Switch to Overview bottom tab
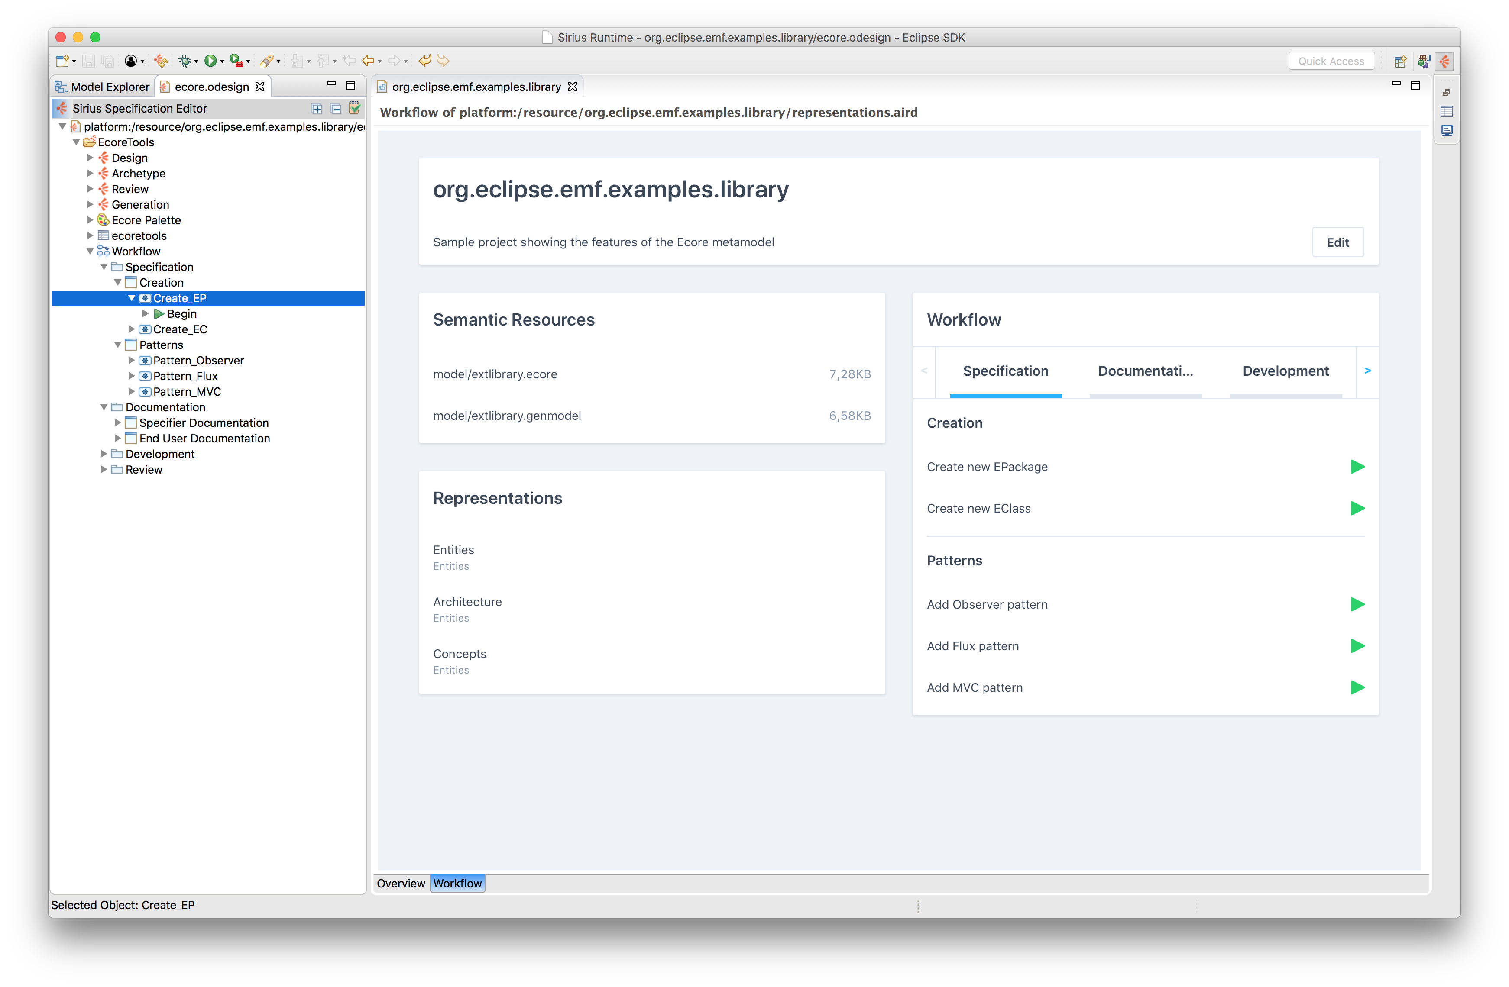Screen dimensions: 1509x987 (401, 884)
